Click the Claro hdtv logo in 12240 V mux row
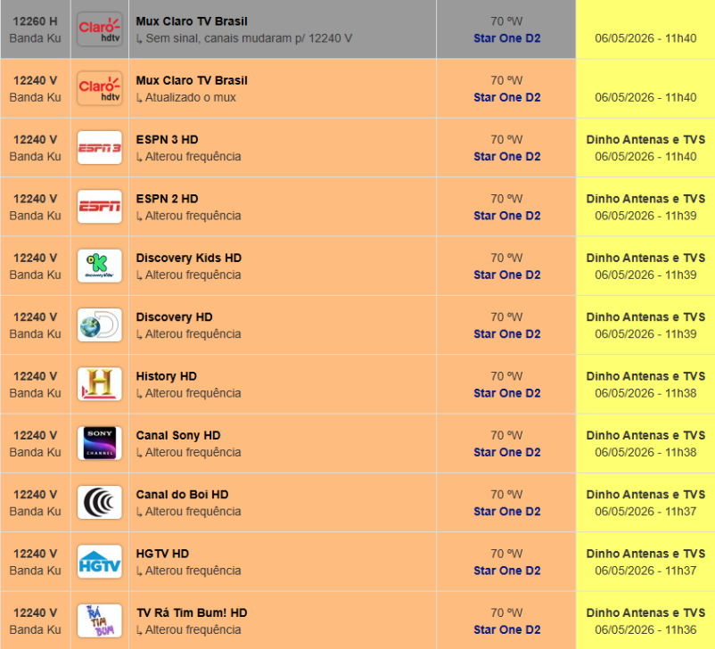This screenshot has width=715, height=649. click(x=100, y=88)
